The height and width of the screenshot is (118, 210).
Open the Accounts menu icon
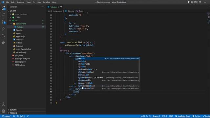click(x=4, y=104)
